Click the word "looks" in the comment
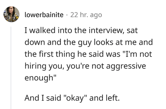Viewport: 166px width, 109px height. click(100, 43)
